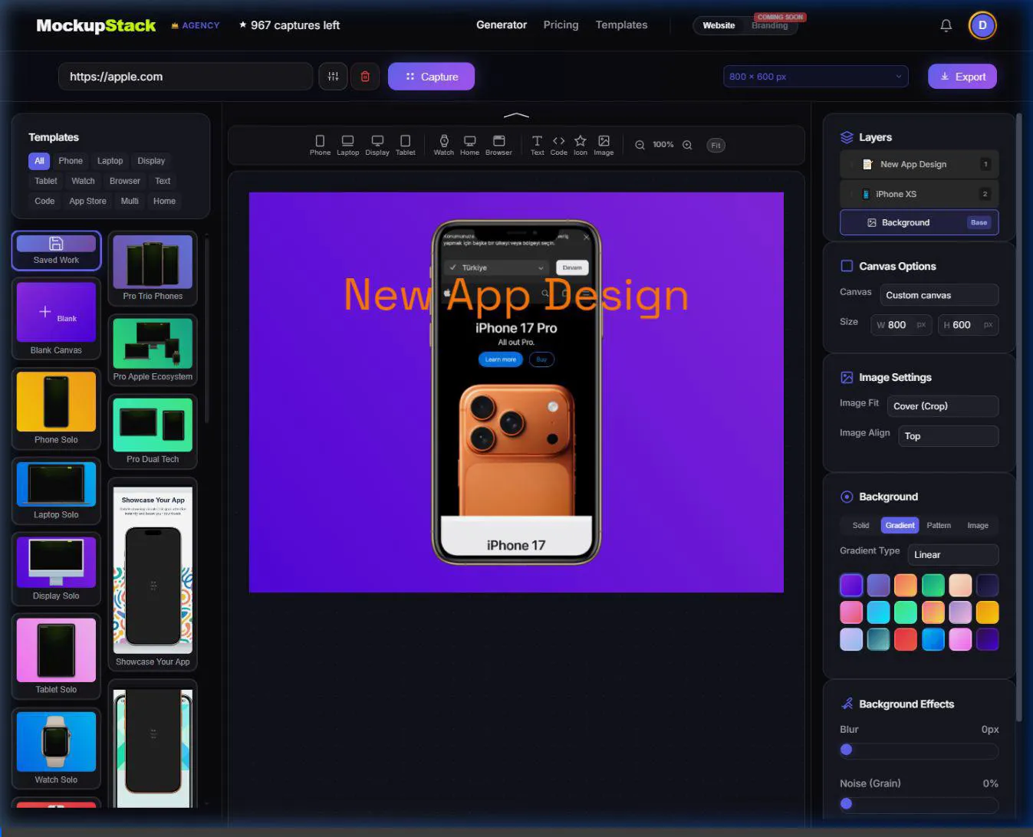Filter templates by Phone tab
Image resolution: width=1033 pixels, height=837 pixels.
pyautogui.click(x=71, y=161)
